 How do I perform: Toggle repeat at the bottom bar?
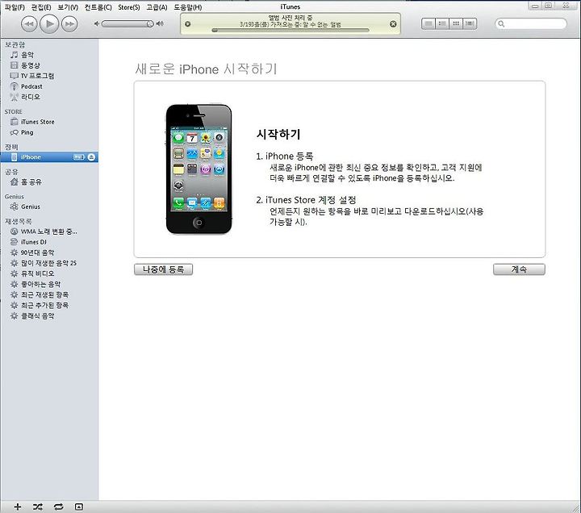(x=58, y=507)
